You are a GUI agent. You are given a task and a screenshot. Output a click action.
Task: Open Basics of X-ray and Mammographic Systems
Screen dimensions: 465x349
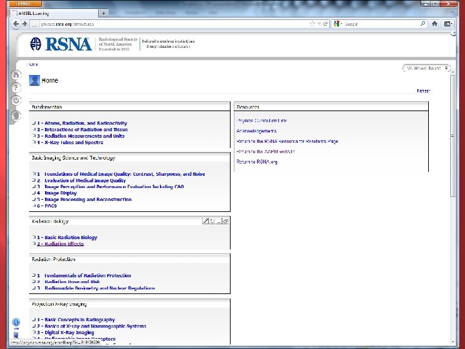point(92,326)
